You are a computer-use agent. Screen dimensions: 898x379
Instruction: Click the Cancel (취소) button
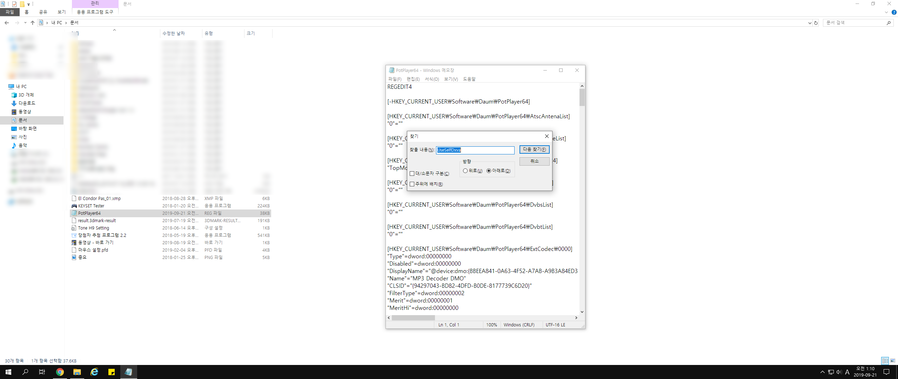[534, 161]
